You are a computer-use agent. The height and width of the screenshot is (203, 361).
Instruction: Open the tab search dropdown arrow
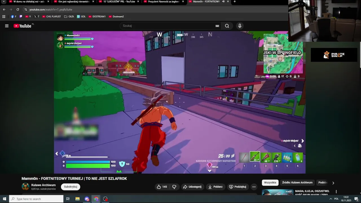coord(4,2)
